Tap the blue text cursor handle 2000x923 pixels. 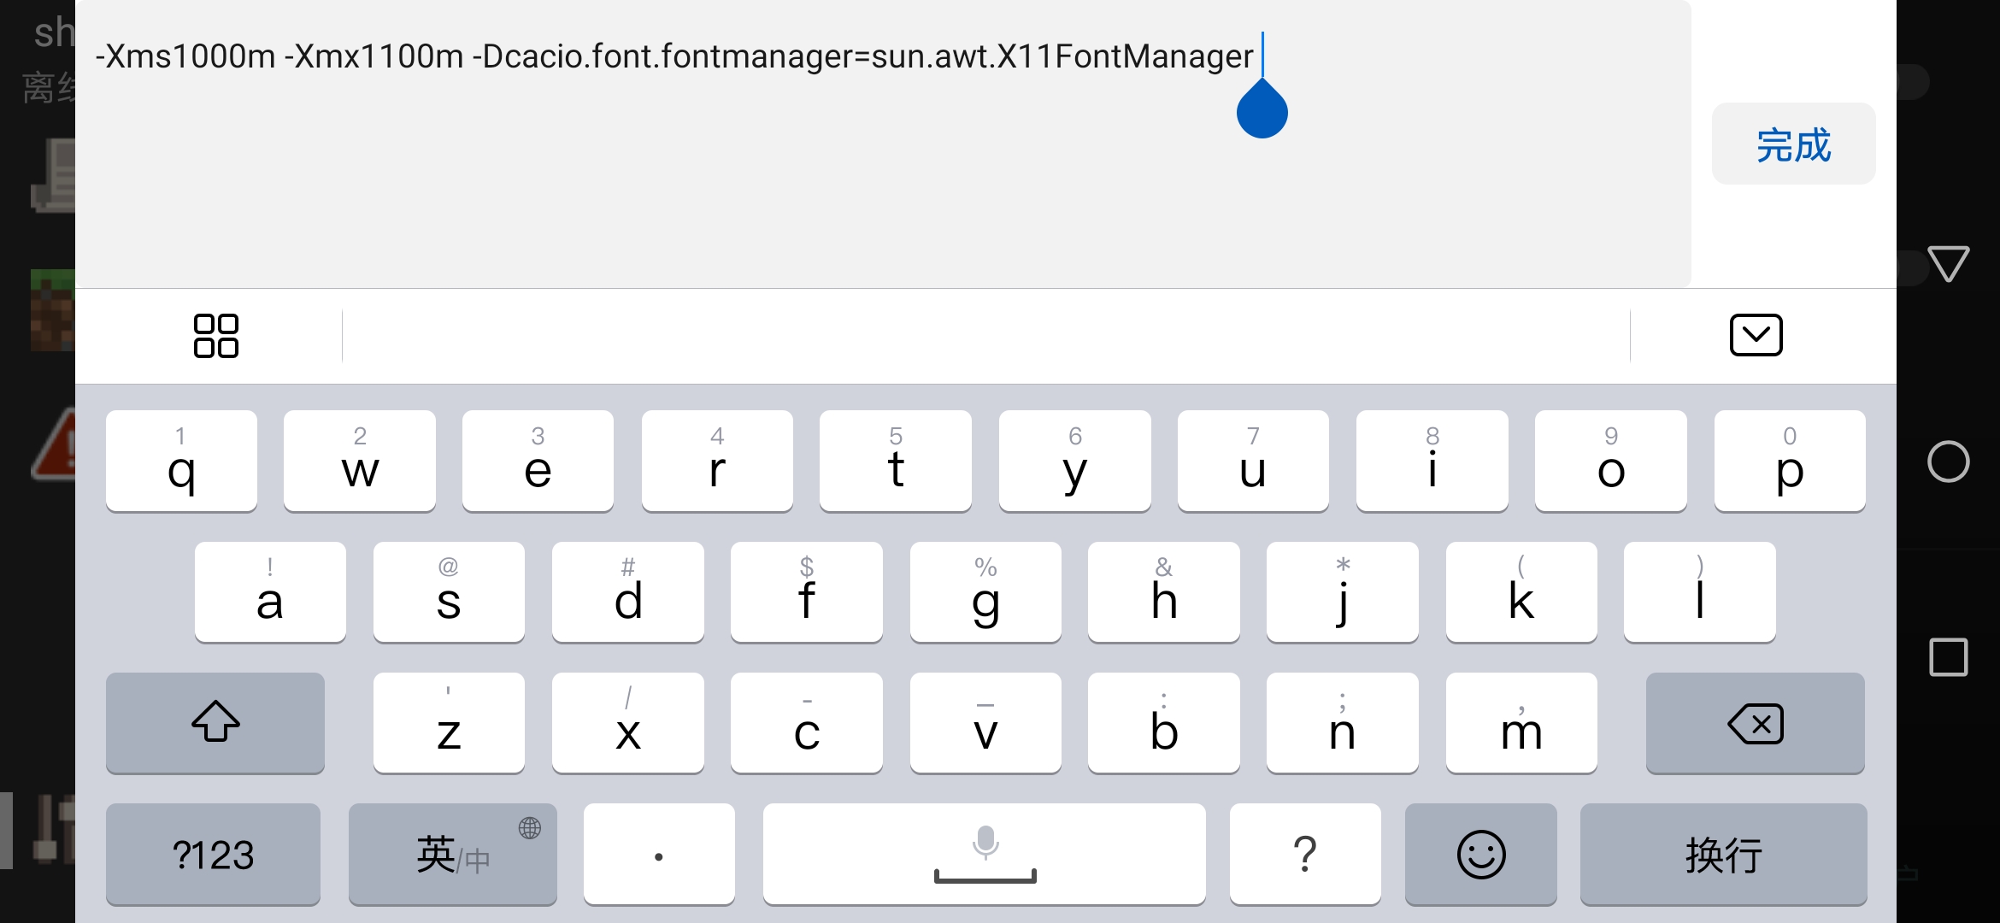[x=1262, y=109]
